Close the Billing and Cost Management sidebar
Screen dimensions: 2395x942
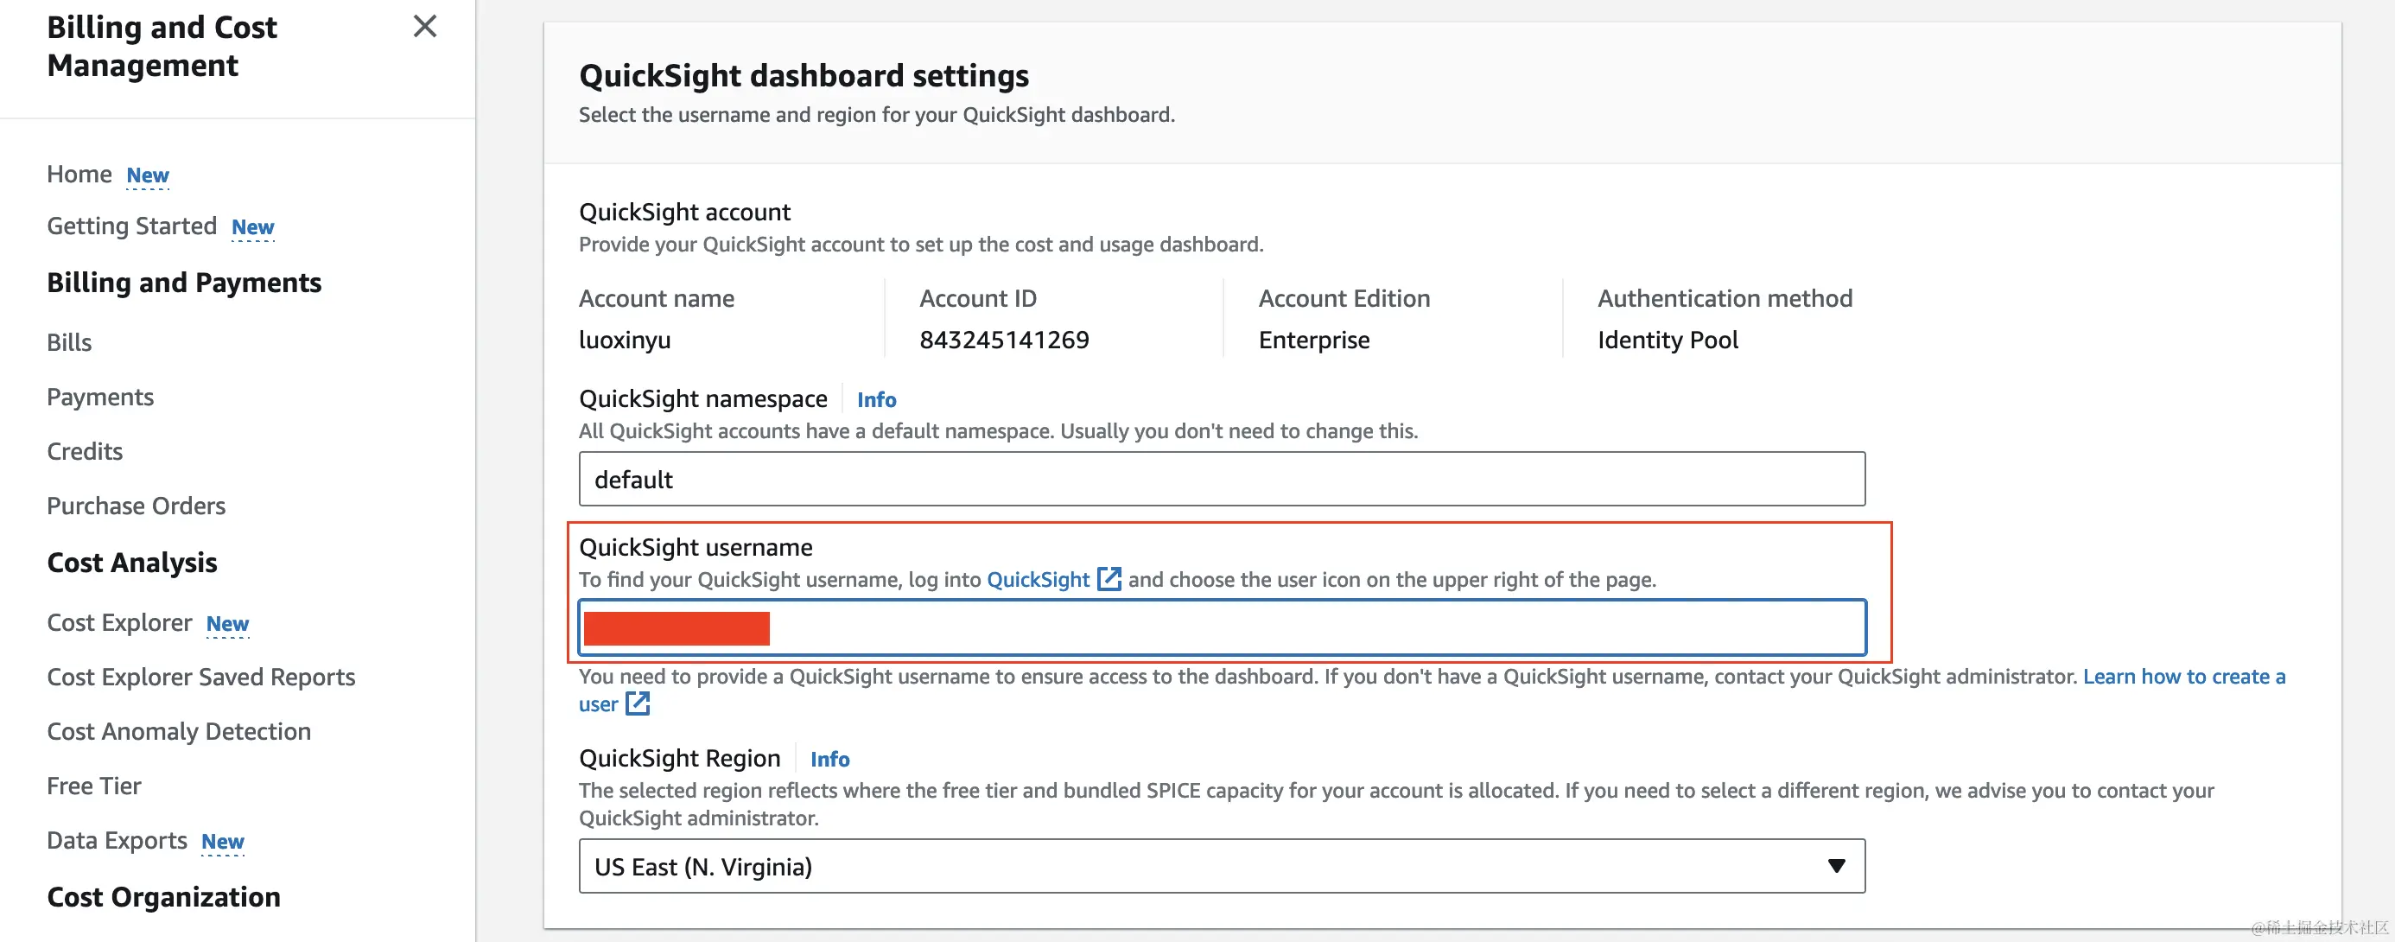pos(424,26)
